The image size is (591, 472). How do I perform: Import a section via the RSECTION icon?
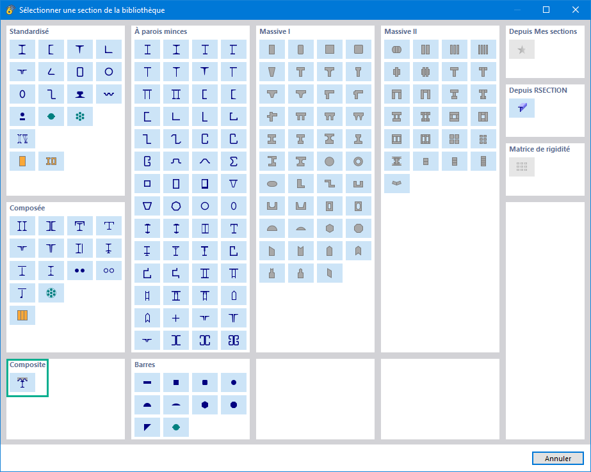pyautogui.click(x=522, y=108)
